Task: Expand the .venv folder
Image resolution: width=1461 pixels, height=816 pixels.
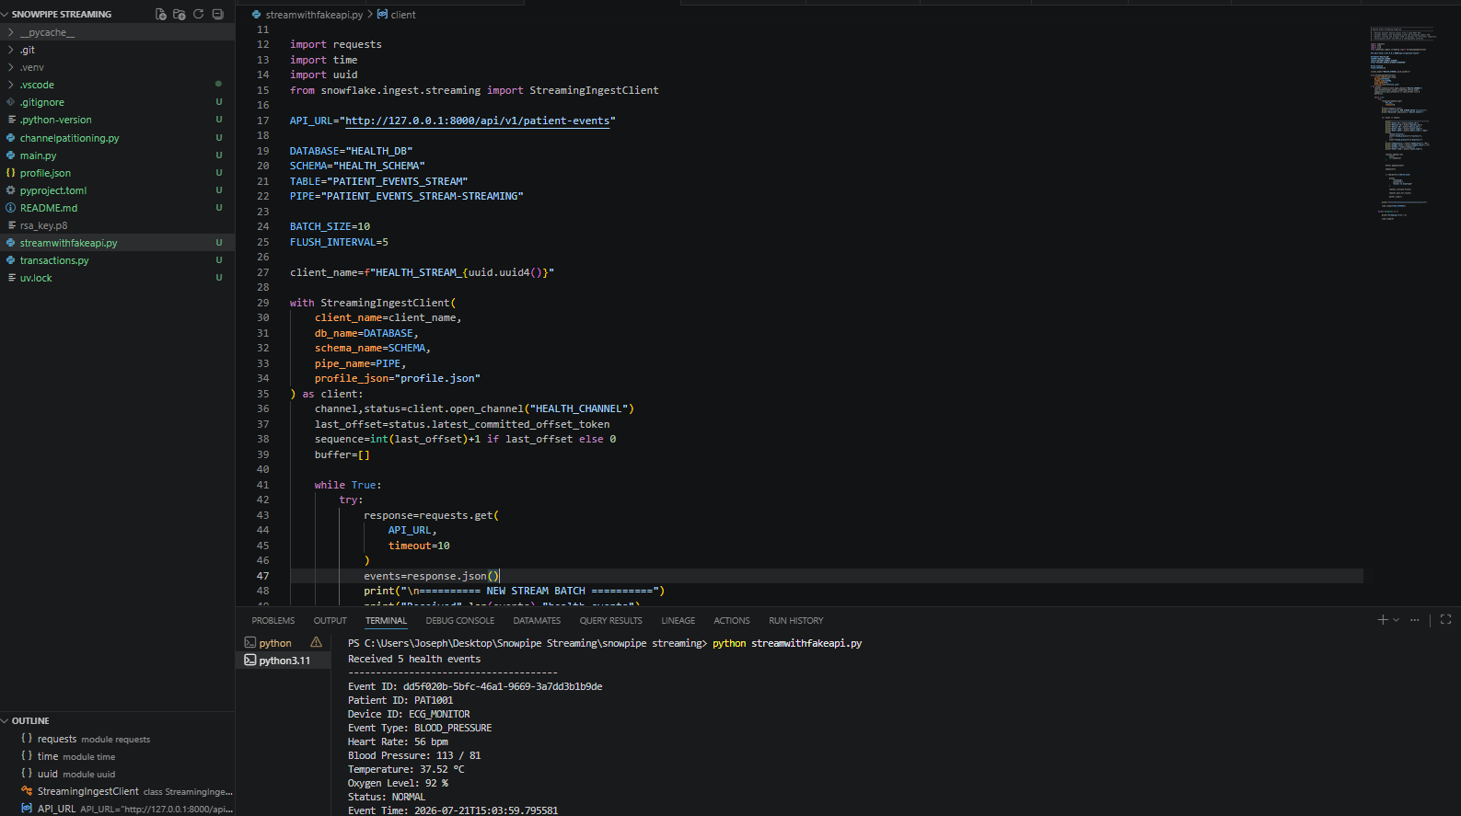Action: [x=117, y=67]
